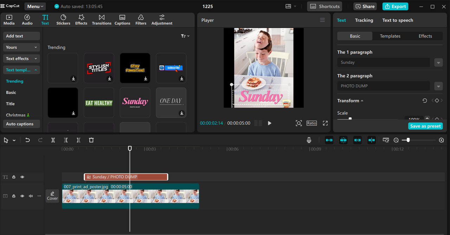The width and height of the screenshot is (450, 235).
Task: Toggle the preview axis
Action: click(372, 140)
